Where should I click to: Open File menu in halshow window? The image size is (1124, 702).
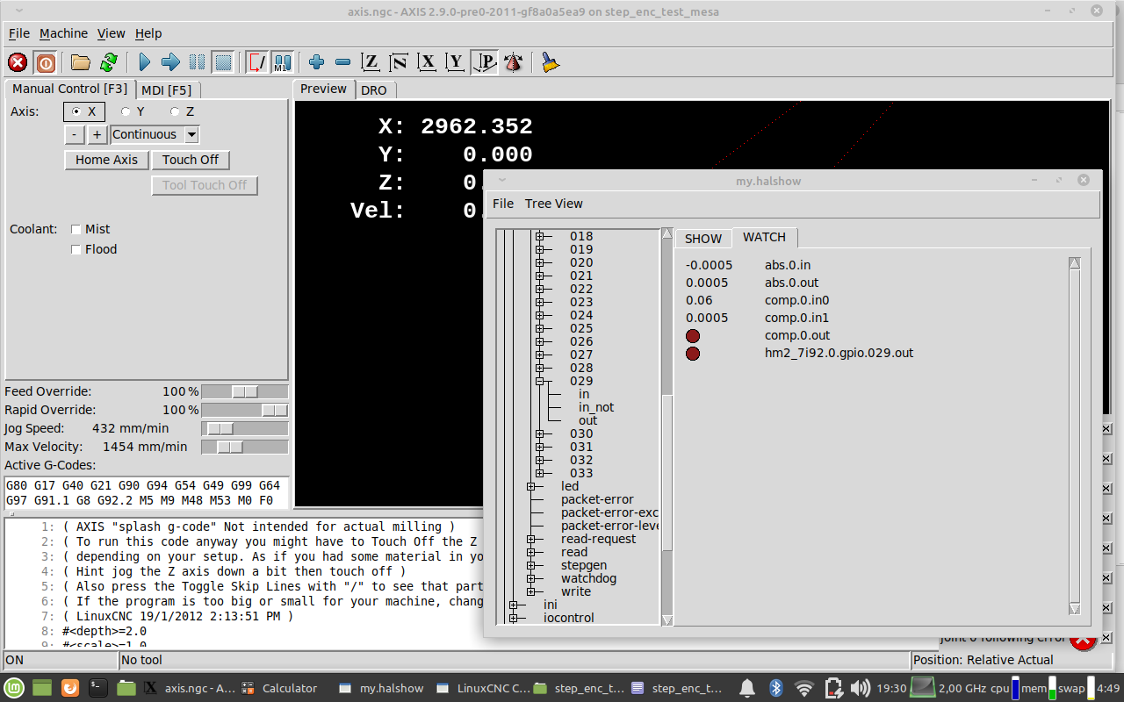pos(503,204)
